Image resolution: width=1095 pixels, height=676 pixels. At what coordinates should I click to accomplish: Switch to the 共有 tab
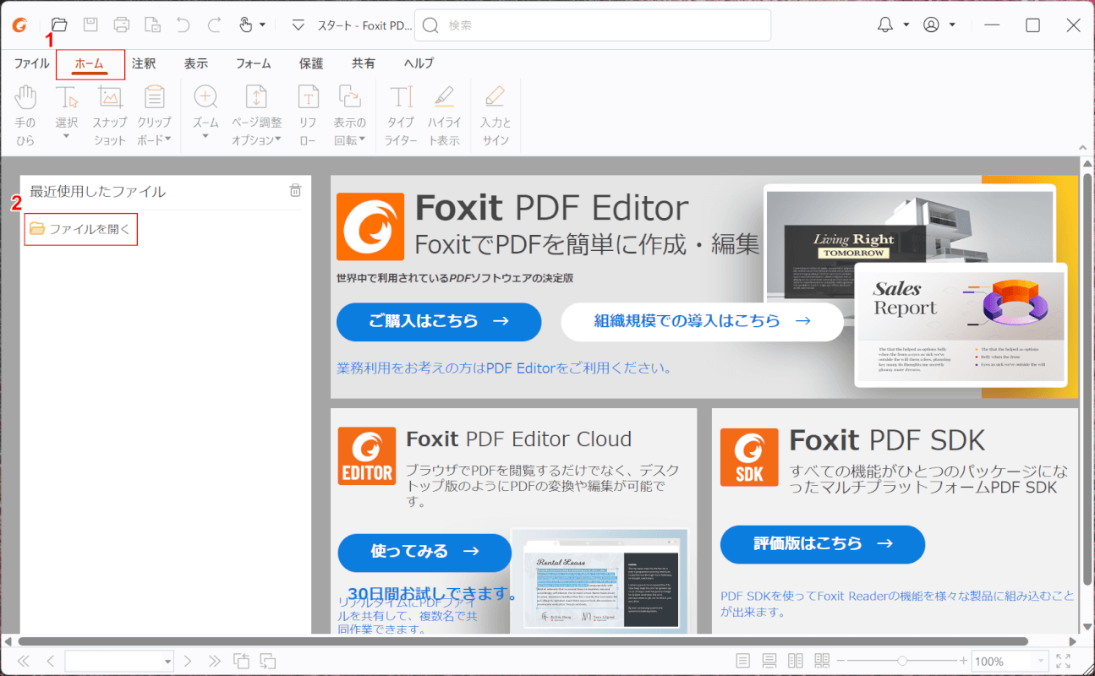point(364,63)
